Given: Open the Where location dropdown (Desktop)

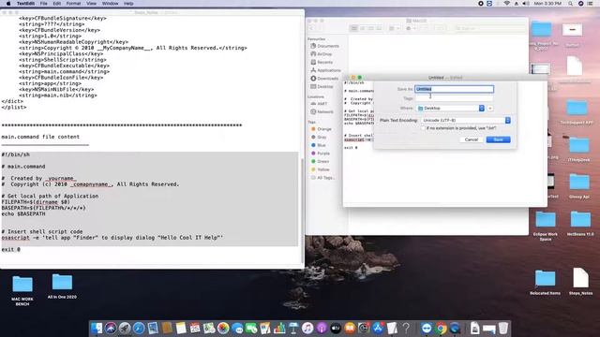Looking at the screenshot, I should 451,109.
